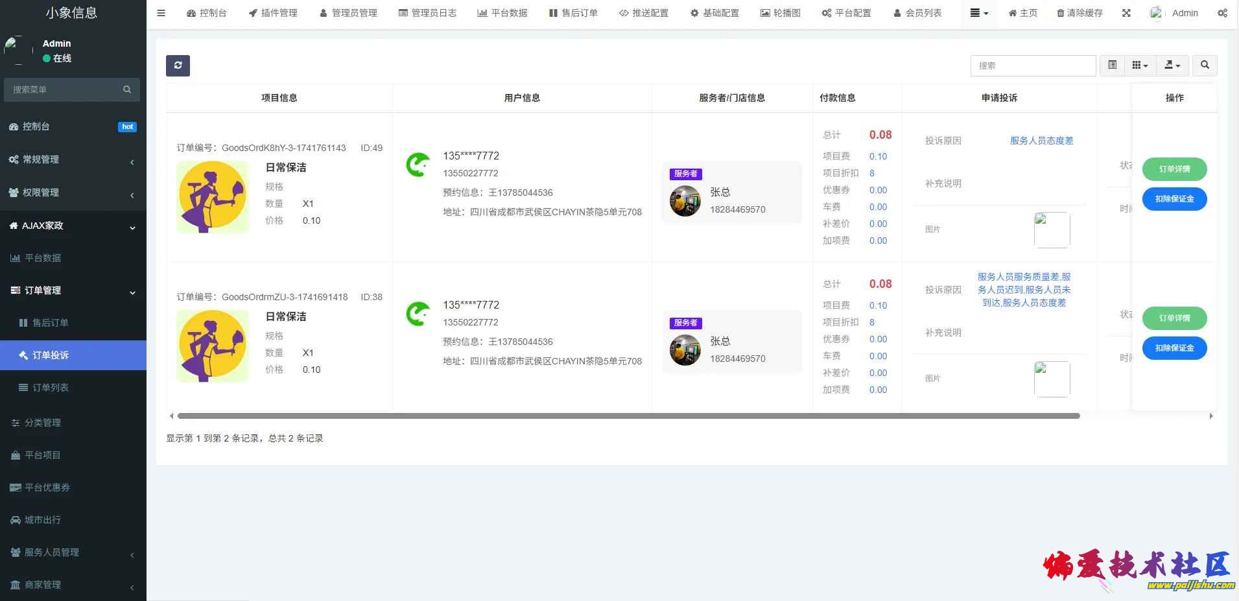This screenshot has height=601, width=1239.
Task: Click 订单详情 button for order ID 49
Action: point(1174,169)
